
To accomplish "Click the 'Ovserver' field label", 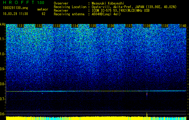I will (61, 3).
